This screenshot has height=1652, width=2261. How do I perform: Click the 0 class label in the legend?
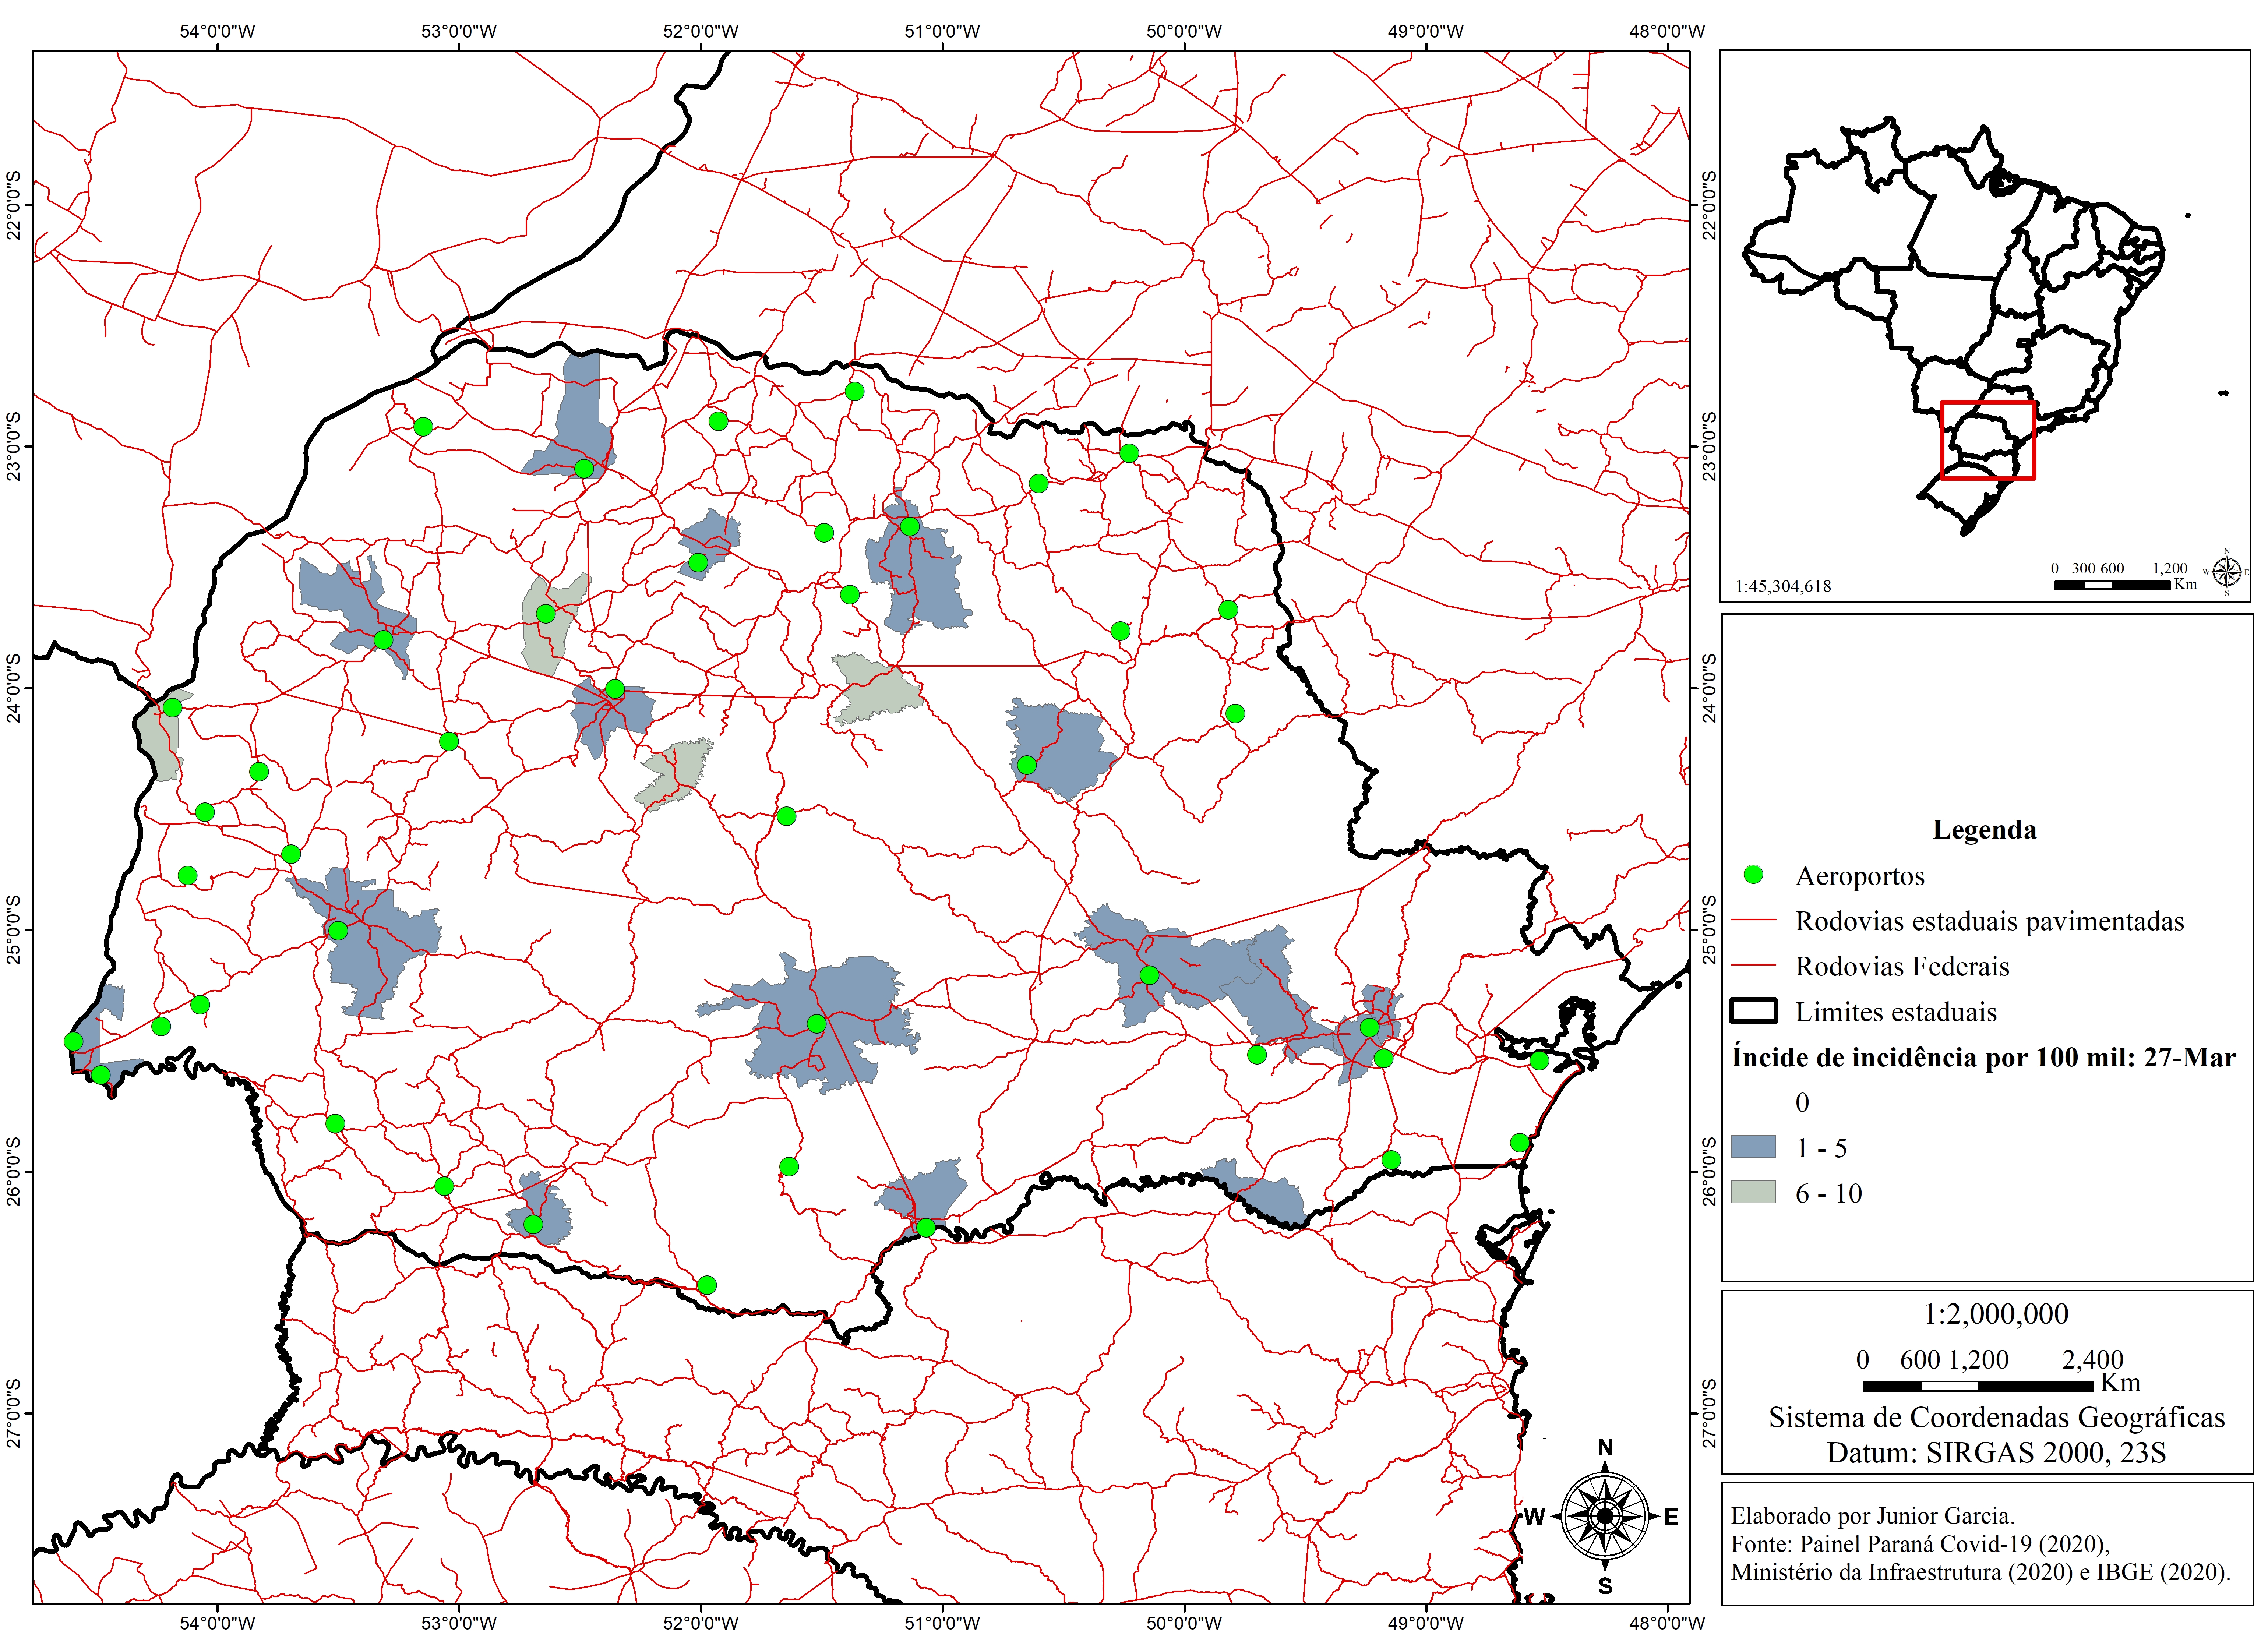[x=1802, y=1102]
